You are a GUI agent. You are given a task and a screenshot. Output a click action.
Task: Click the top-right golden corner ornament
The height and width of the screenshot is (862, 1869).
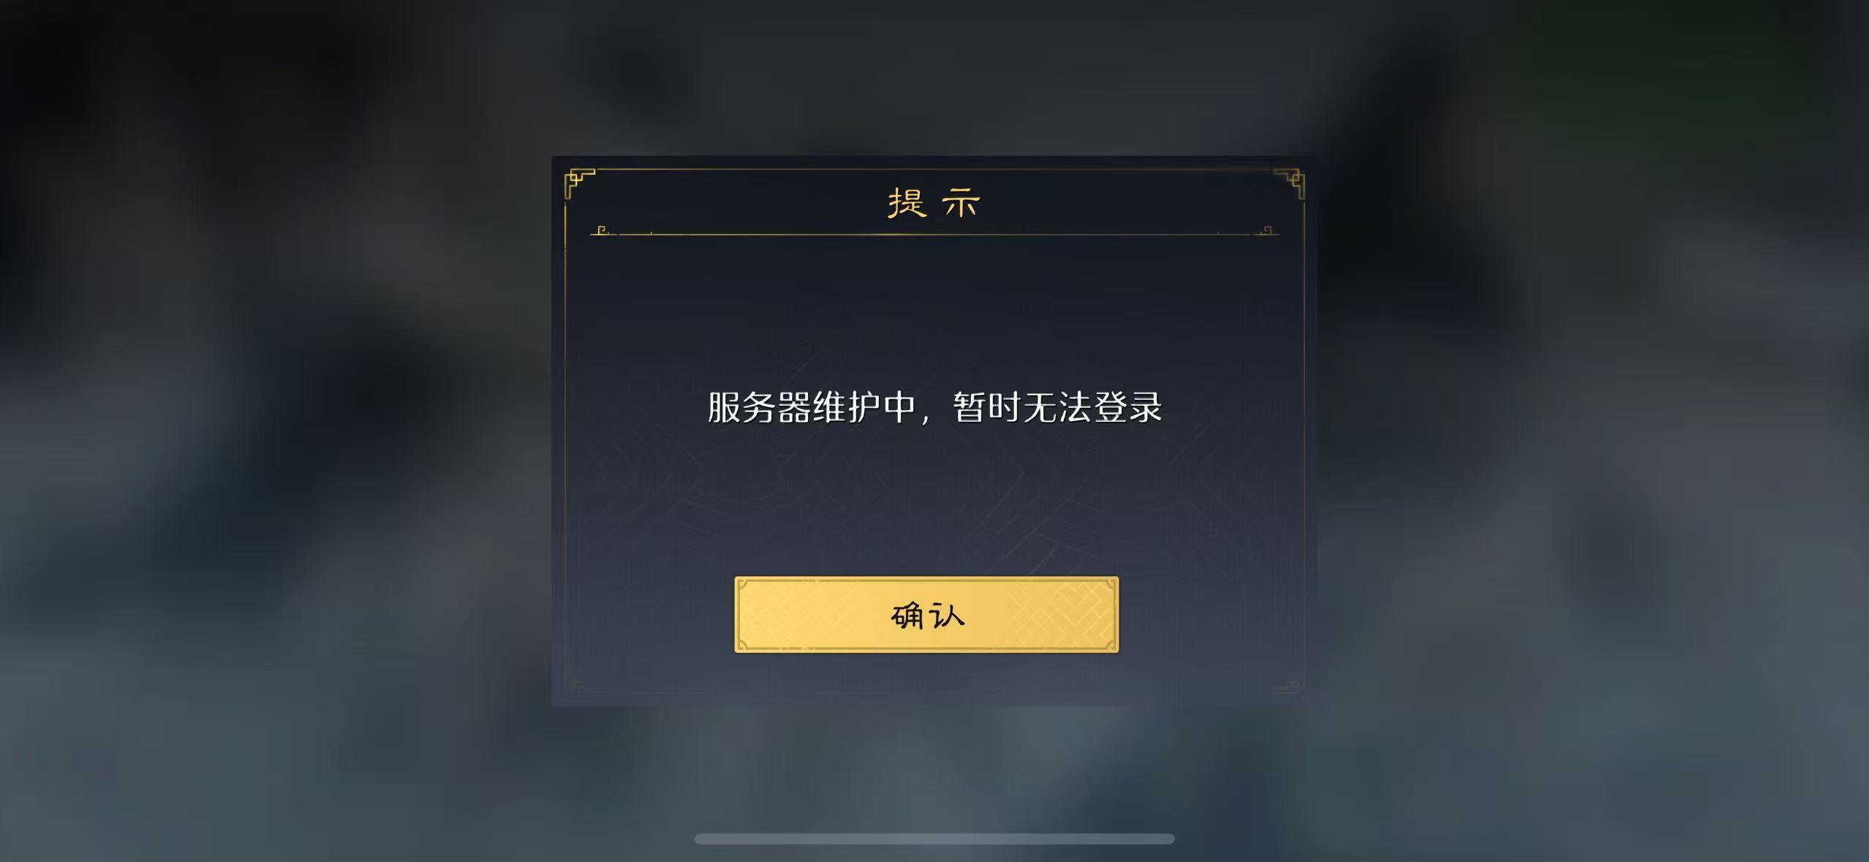1289,183
